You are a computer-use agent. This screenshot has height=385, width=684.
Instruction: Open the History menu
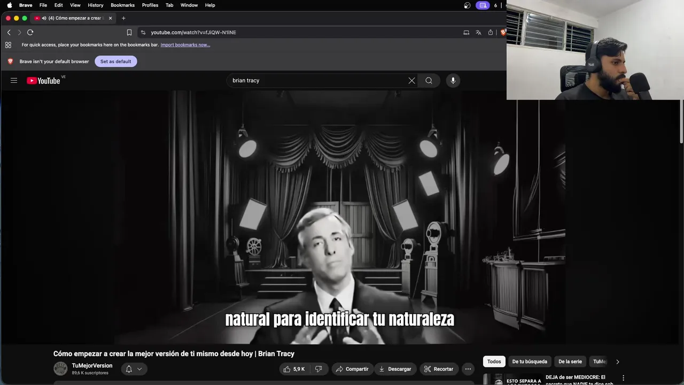pyautogui.click(x=96, y=5)
